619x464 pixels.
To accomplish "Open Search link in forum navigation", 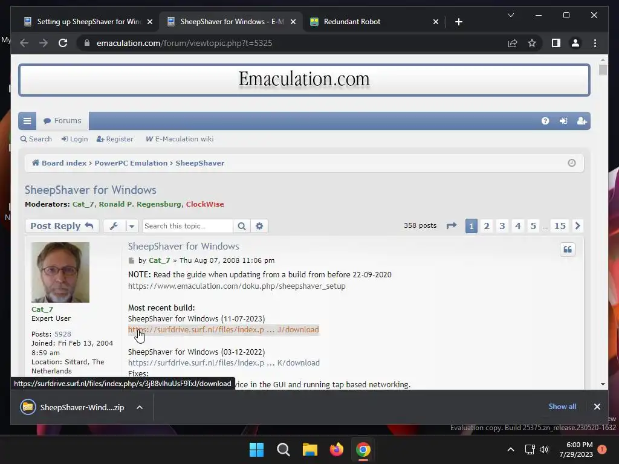I will pyautogui.click(x=36, y=139).
